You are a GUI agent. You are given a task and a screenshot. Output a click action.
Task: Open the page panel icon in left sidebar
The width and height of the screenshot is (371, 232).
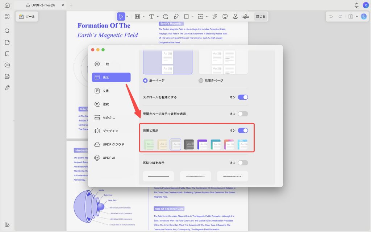click(7, 42)
